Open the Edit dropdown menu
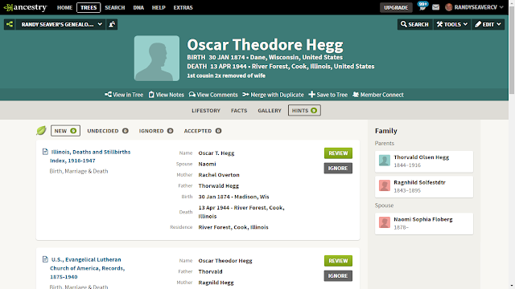The image size is (515, 289). point(488,24)
